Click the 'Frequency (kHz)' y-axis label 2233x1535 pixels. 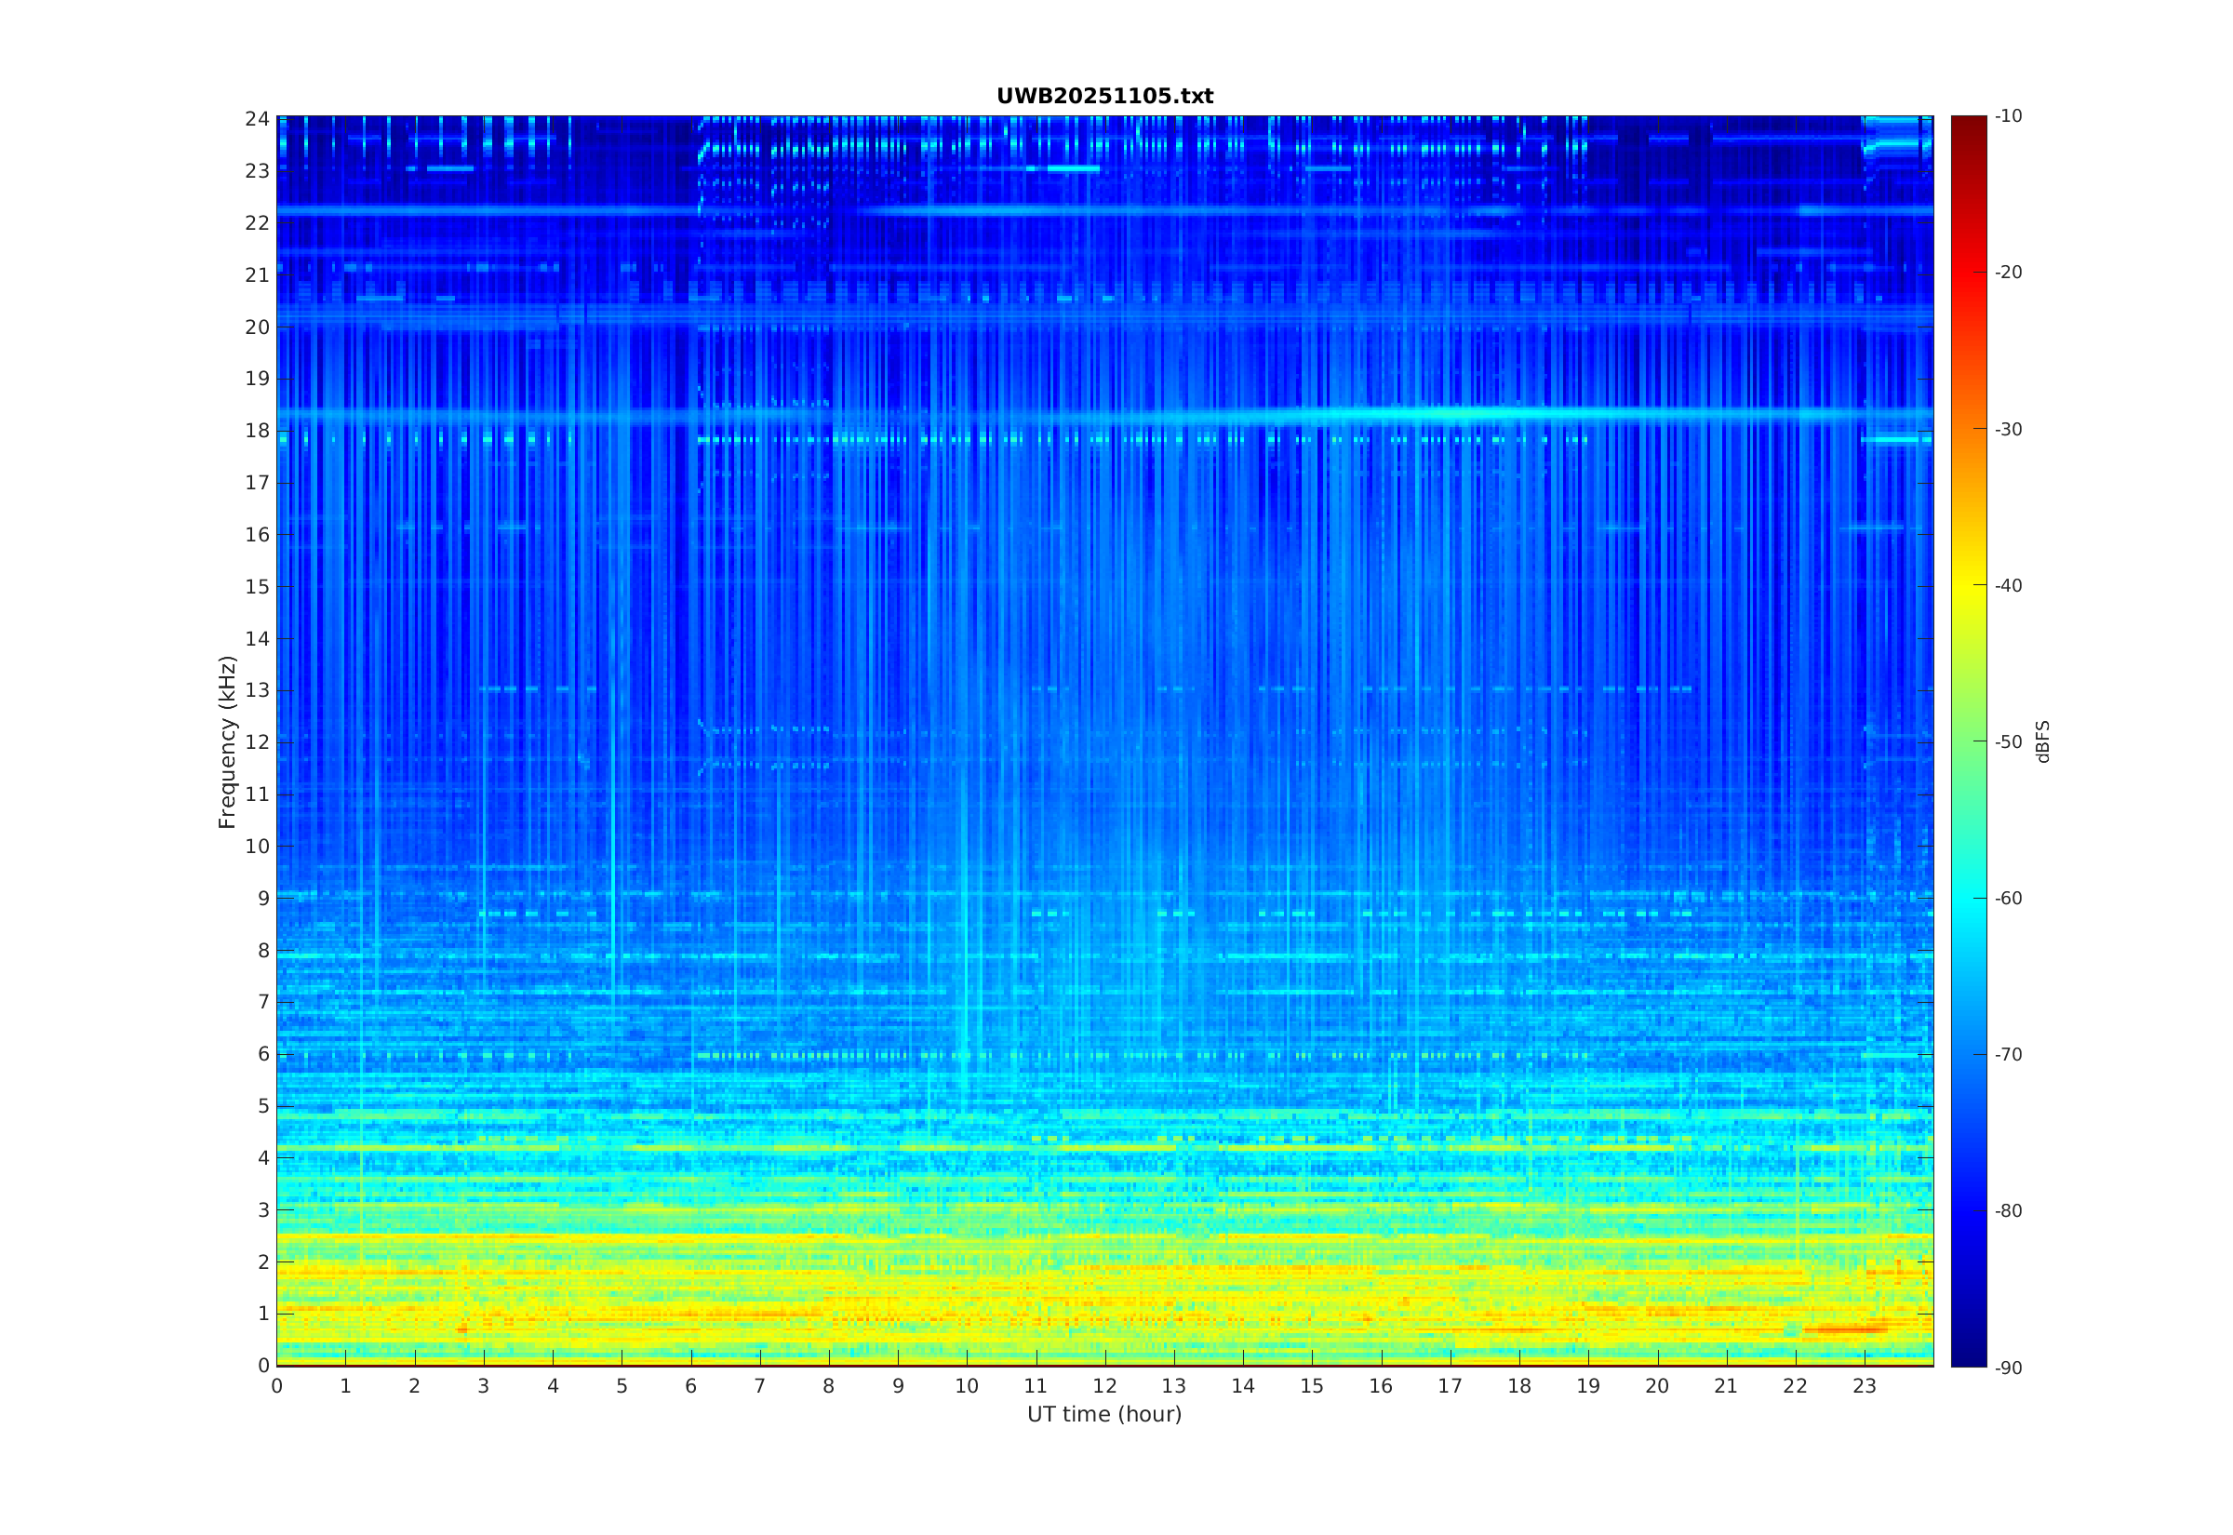coord(226,741)
